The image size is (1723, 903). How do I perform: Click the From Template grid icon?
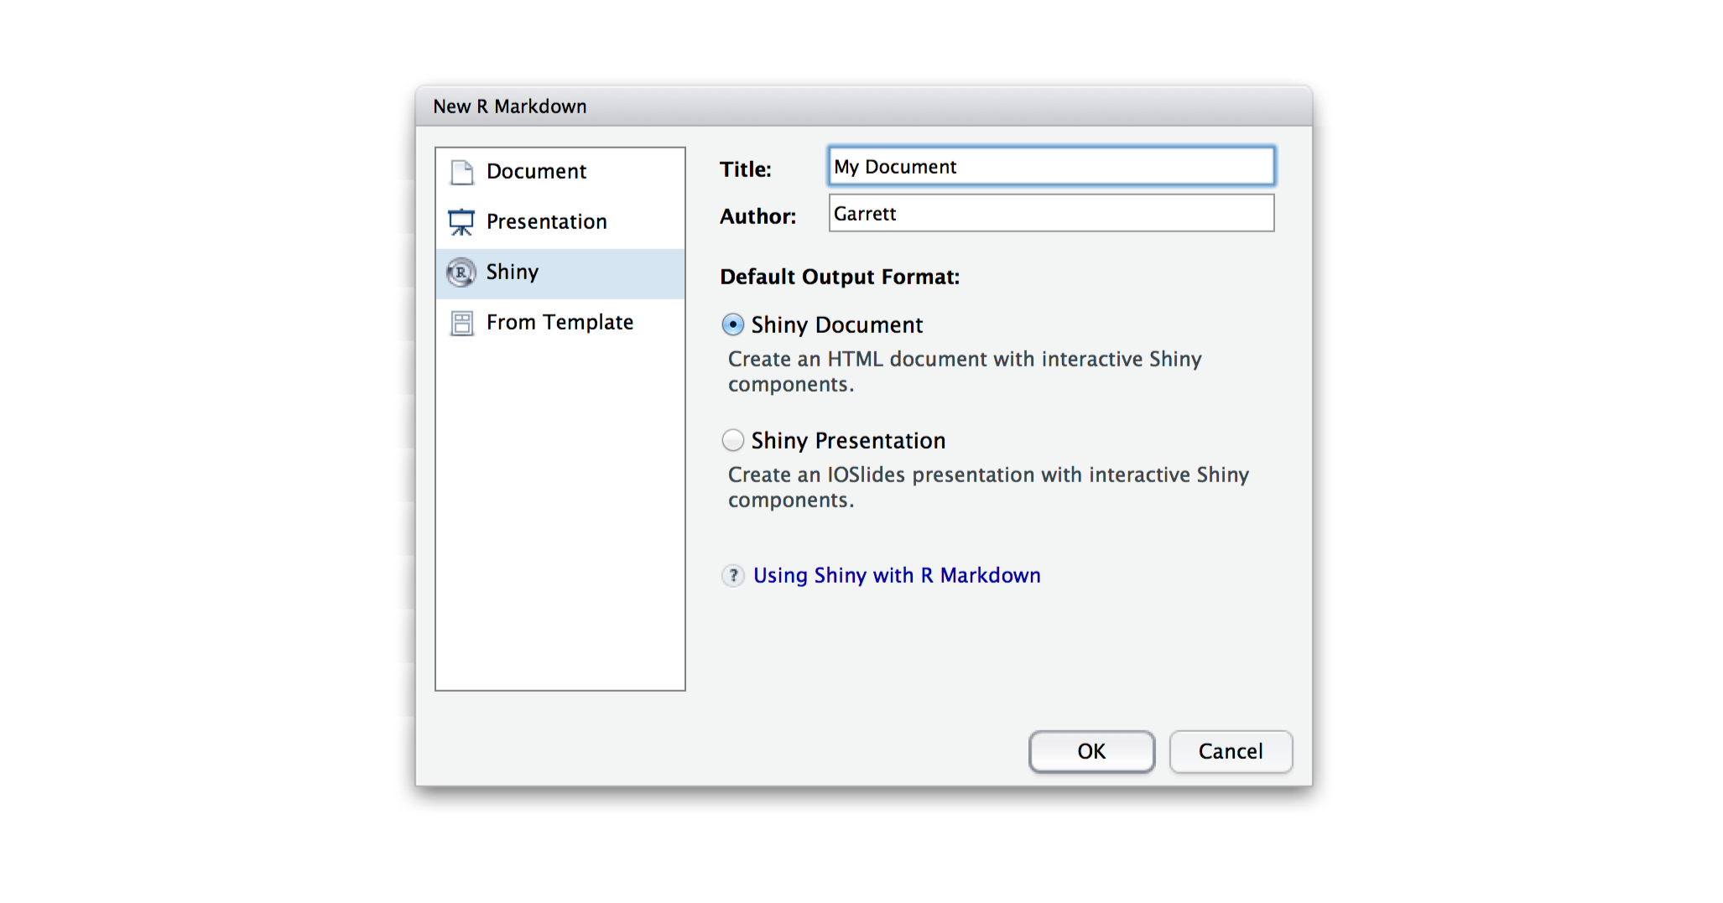click(x=461, y=322)
